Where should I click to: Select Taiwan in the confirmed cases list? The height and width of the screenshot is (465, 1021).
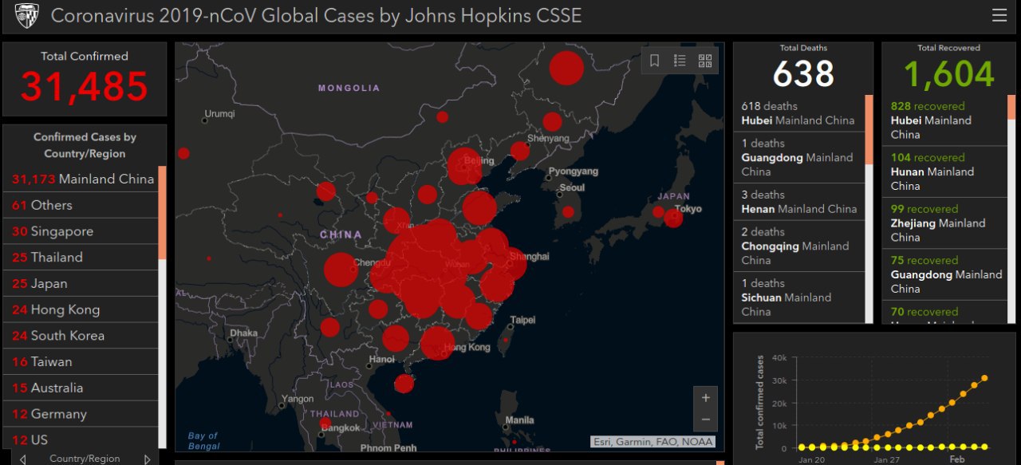(x=81, y=362)
